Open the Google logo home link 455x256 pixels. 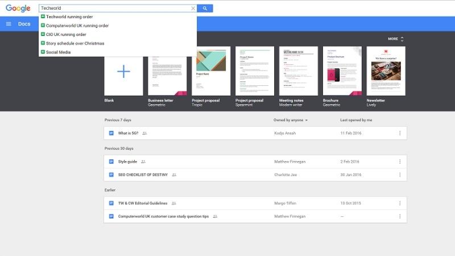[x=18, y=8]
